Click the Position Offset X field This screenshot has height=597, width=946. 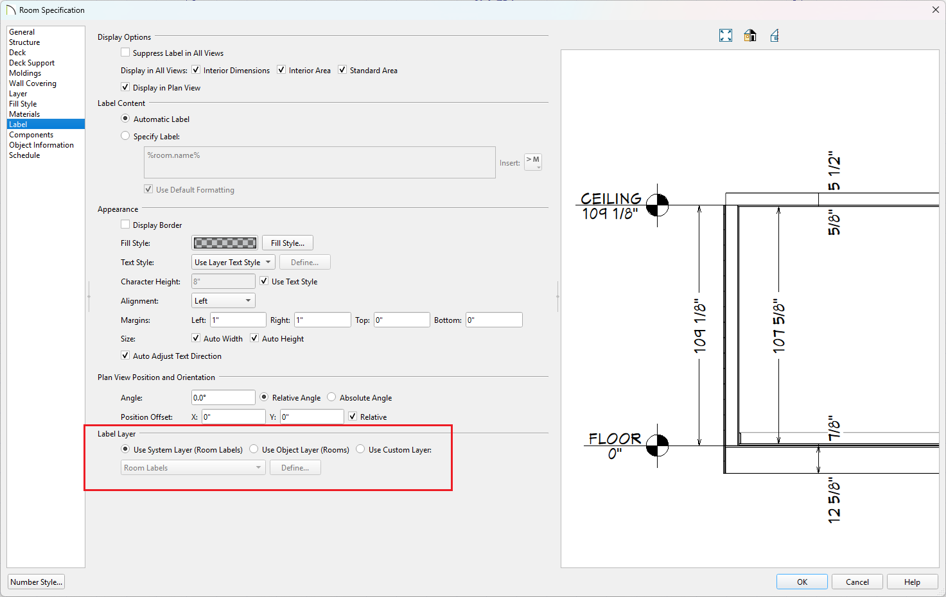click(234, 417)
